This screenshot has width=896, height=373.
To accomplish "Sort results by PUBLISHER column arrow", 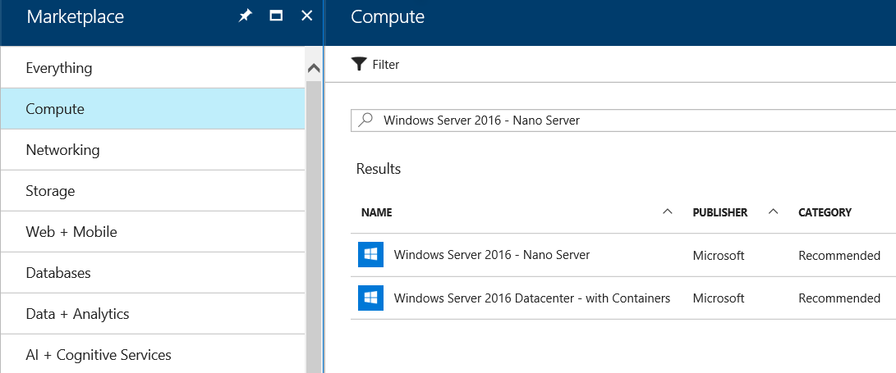I will point(773,212).
